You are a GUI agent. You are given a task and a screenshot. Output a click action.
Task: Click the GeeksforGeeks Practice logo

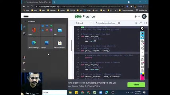(85, 16)
